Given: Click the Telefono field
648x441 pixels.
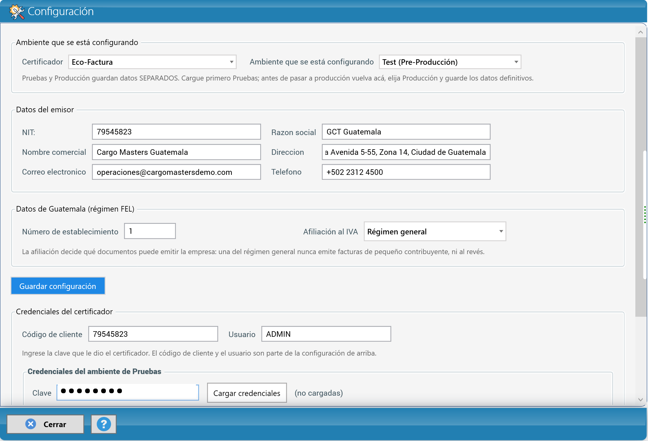Looking at the screenshot, I should coord(406,172).
